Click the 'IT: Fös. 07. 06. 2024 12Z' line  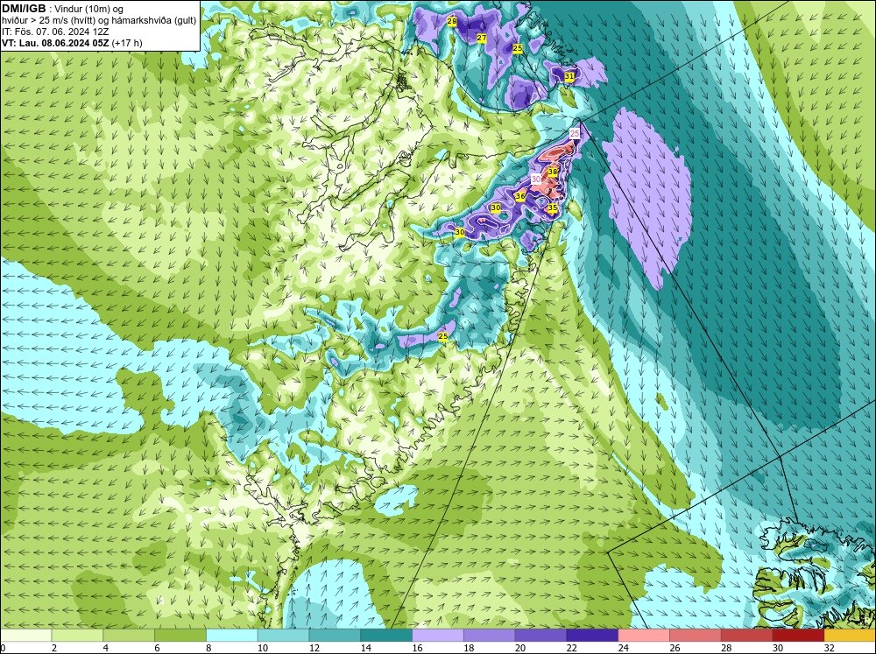pos(55,32)
